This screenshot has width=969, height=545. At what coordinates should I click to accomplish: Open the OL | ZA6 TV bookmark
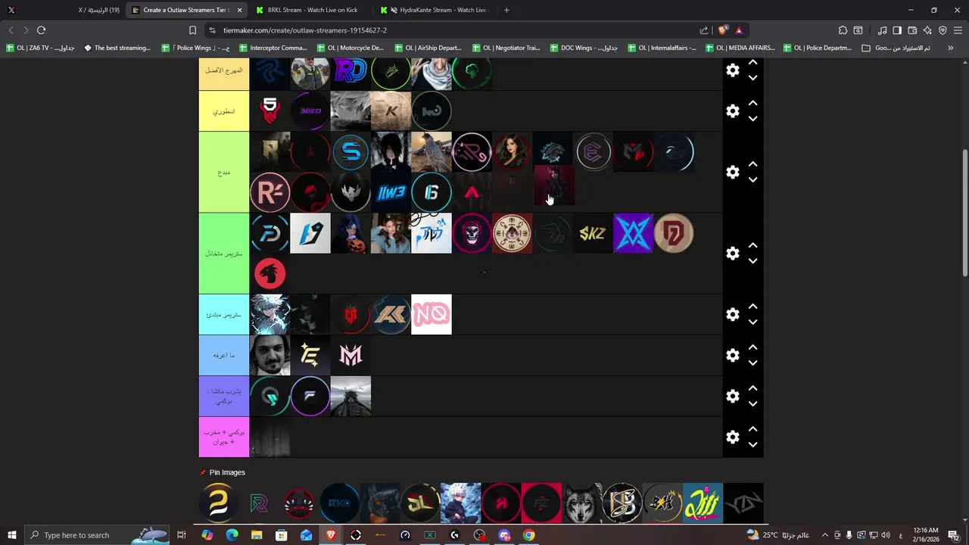click(x=40, y=48)
